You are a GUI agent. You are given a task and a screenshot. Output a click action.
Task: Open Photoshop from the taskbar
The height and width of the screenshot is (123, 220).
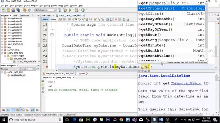pyautogui.click(x=108, y=120)
